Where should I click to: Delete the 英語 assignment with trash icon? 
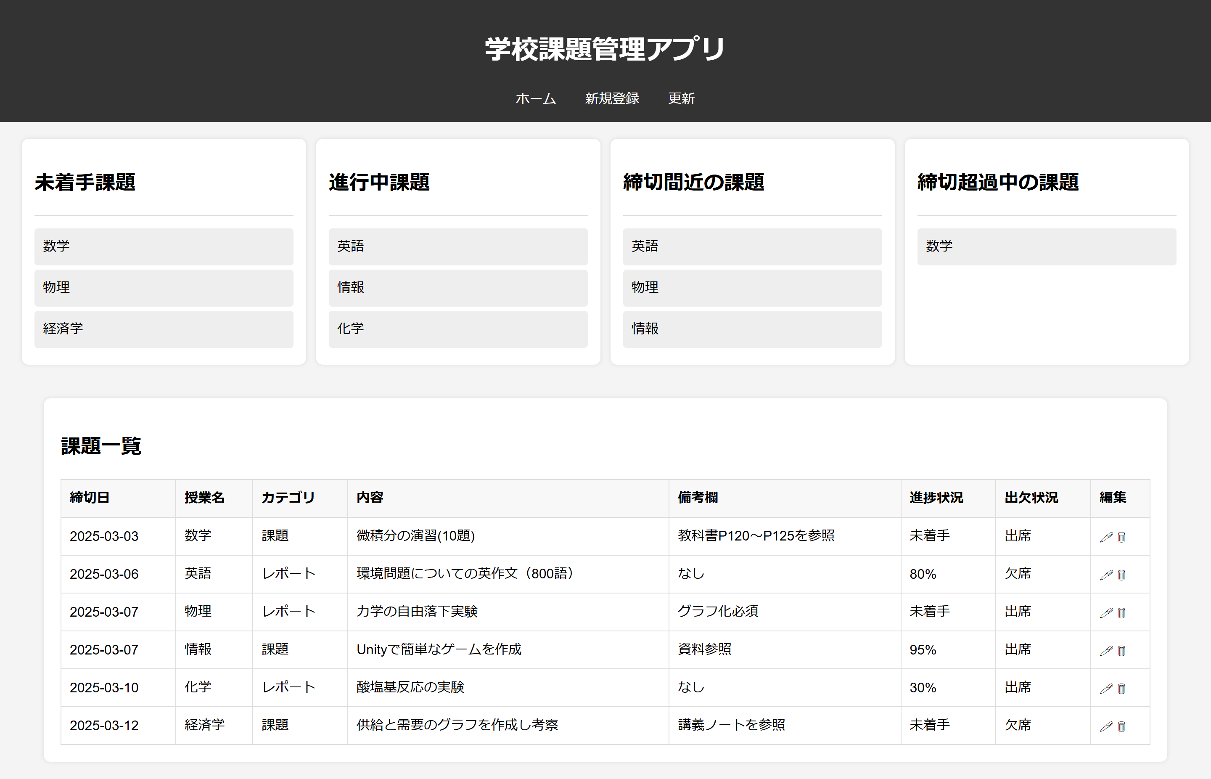1121,575
